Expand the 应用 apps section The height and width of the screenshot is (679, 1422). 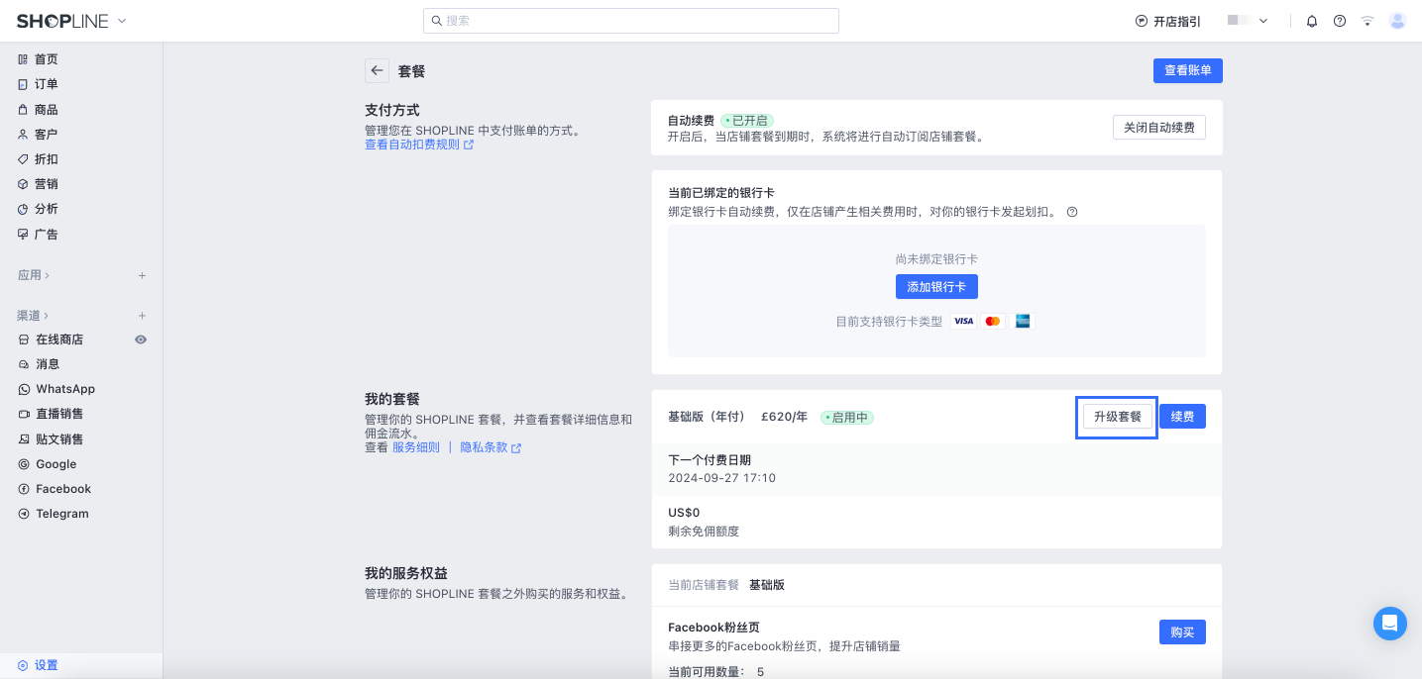point(34,275)
